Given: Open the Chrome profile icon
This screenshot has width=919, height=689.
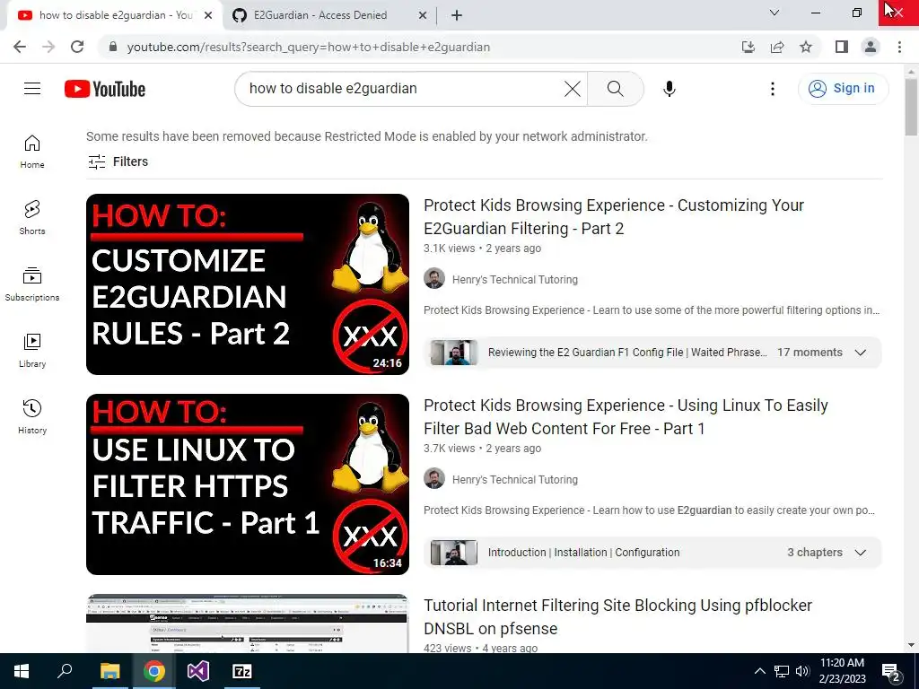Looking at the screenshot, I should point(871,47).
